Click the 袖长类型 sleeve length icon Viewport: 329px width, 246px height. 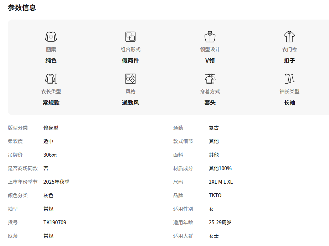[289, 79]
